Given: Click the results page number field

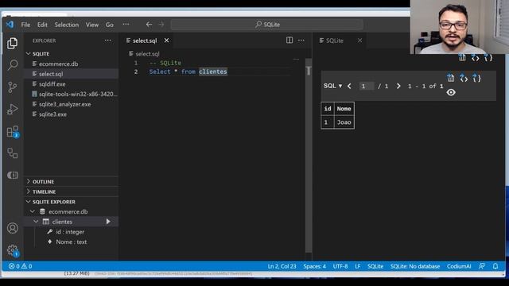Looking at the screenshot, I should point(366,86).
